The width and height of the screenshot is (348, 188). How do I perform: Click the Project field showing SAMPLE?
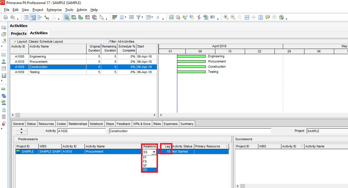pyautogui.click(x=327, y=131)
